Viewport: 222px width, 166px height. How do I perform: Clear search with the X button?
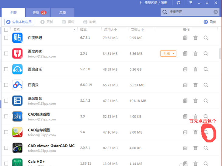tap(216, 12)
